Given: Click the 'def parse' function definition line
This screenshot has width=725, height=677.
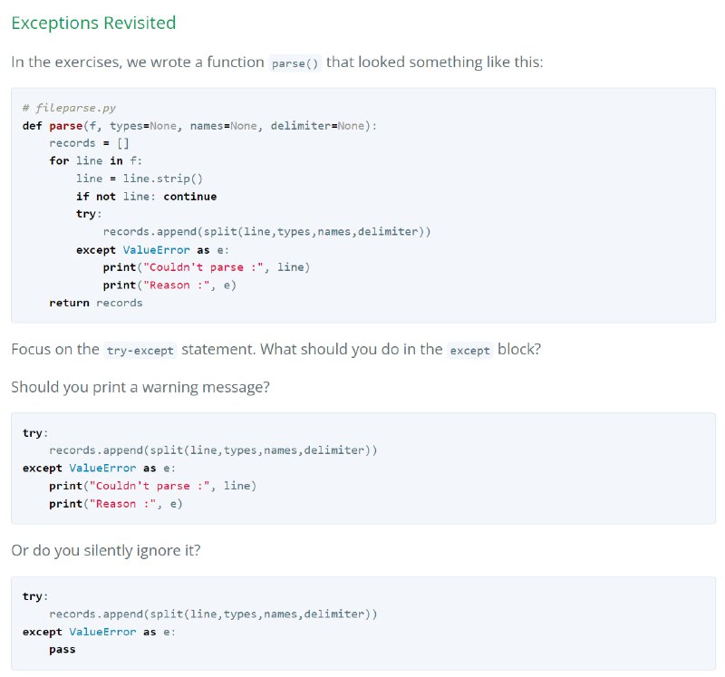Looking at the screenshot, I should click(199, 126).
